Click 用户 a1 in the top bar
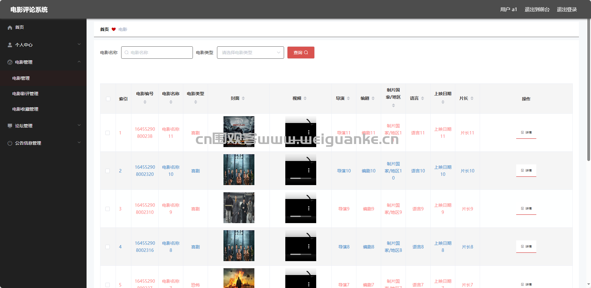591x288 pixels. pos(508,10)
